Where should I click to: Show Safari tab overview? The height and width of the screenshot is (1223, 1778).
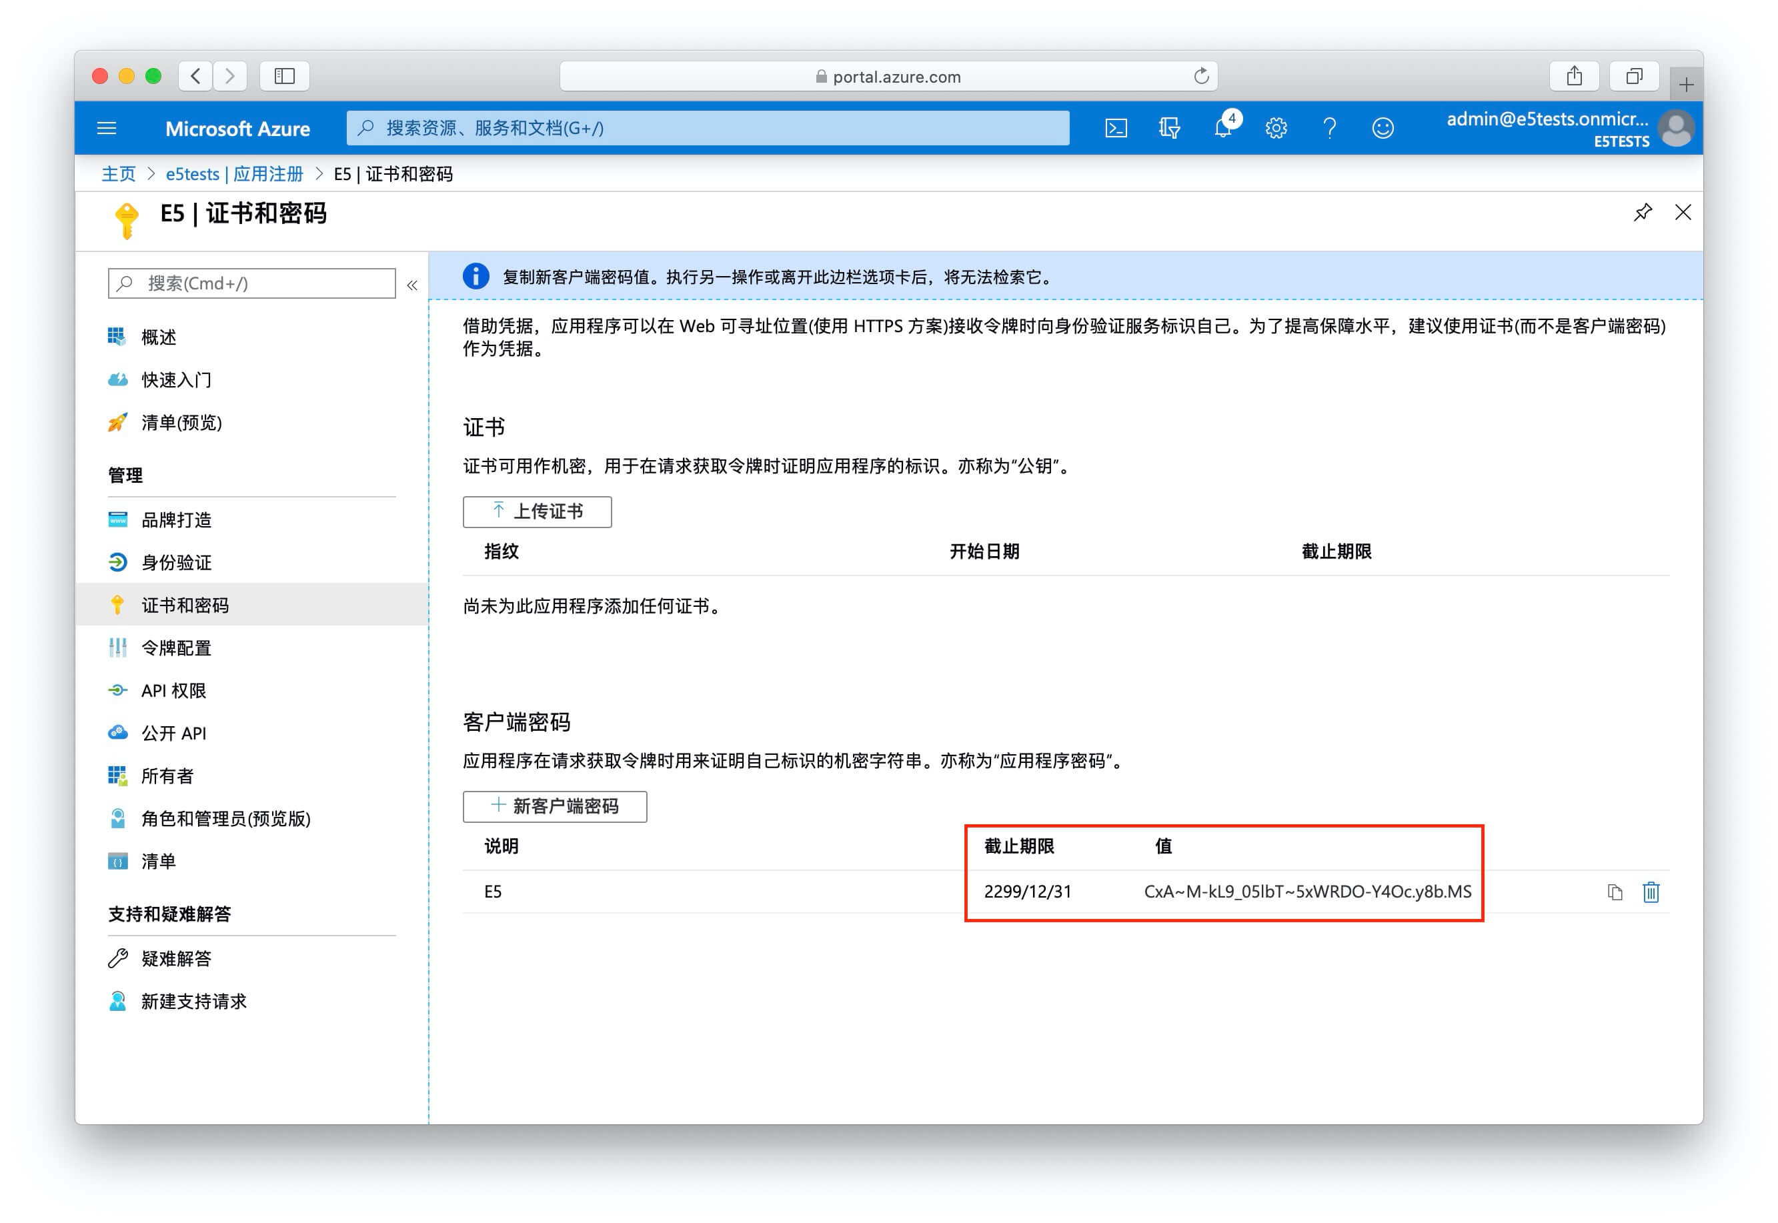click(x=1635, y=76)
